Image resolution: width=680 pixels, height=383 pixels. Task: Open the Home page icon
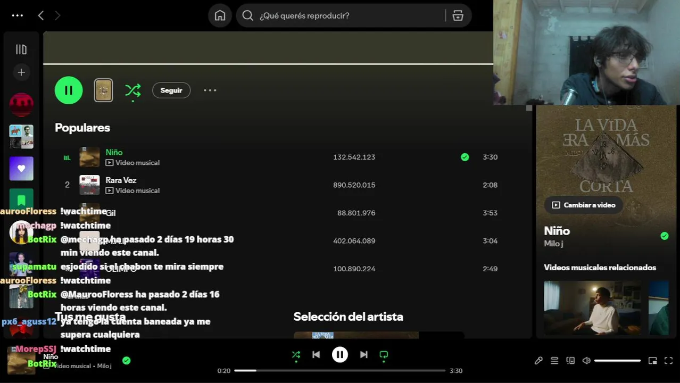(x=220, y=15)
